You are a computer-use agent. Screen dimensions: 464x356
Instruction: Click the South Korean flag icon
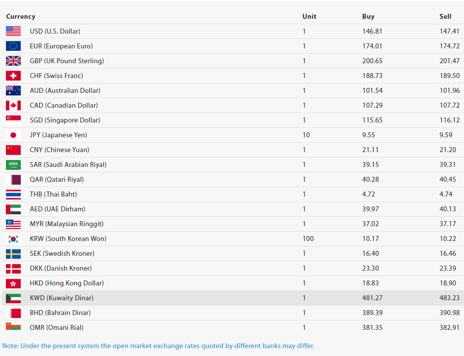pyautogui.click(x=13, y=238)
